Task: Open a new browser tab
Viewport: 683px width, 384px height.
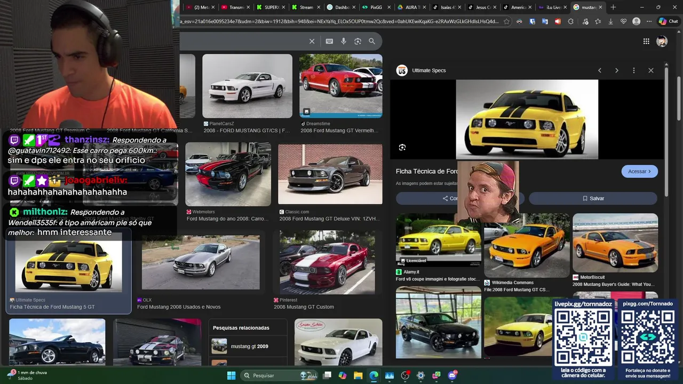Action: [x=613, y=7]
